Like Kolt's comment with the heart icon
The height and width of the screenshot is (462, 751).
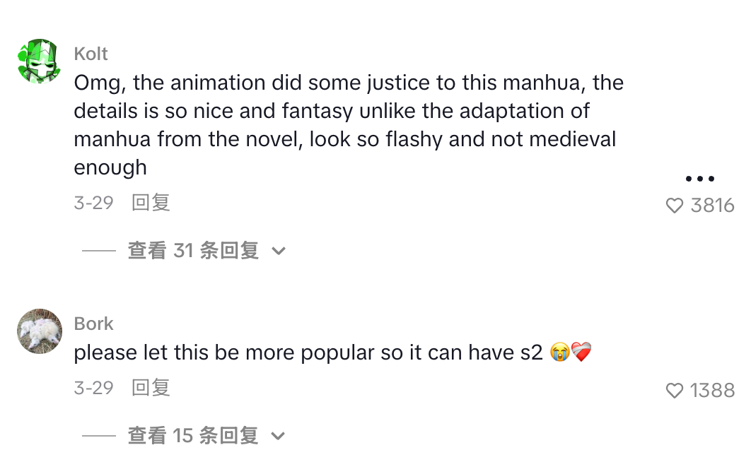click(675, 206)
